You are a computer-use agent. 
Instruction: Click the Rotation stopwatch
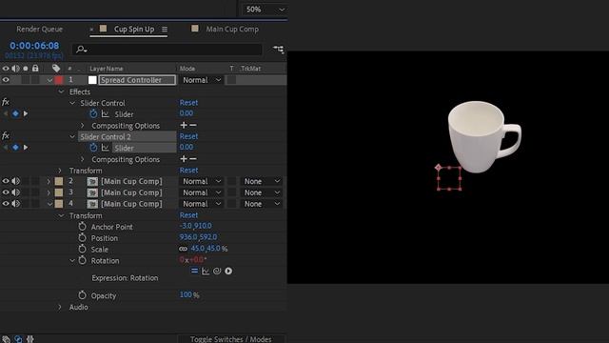[x=82, y=260]
